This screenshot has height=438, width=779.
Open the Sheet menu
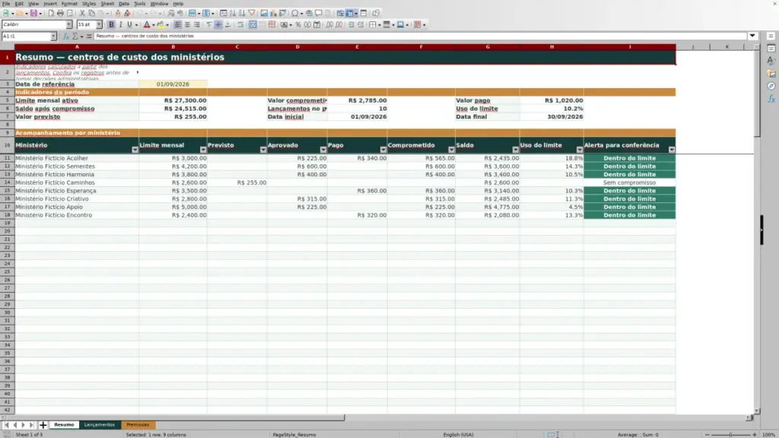pyautogui.click(x=107, y=4)
